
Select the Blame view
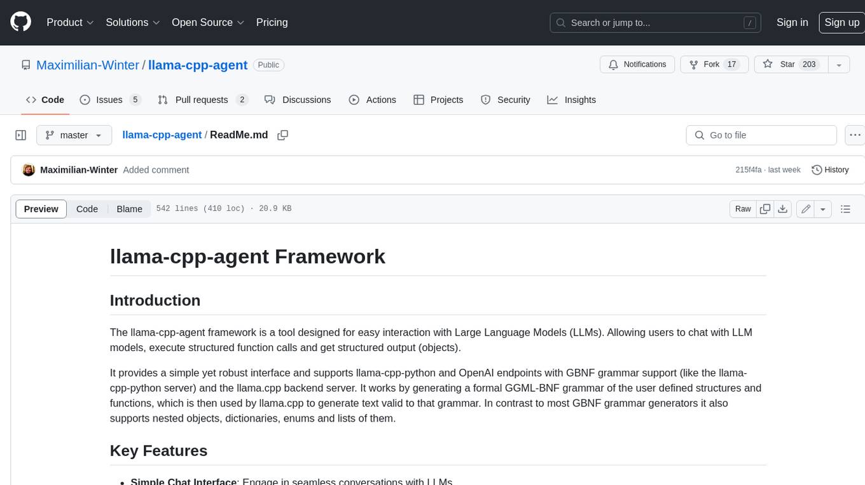[x=129, y=209]
